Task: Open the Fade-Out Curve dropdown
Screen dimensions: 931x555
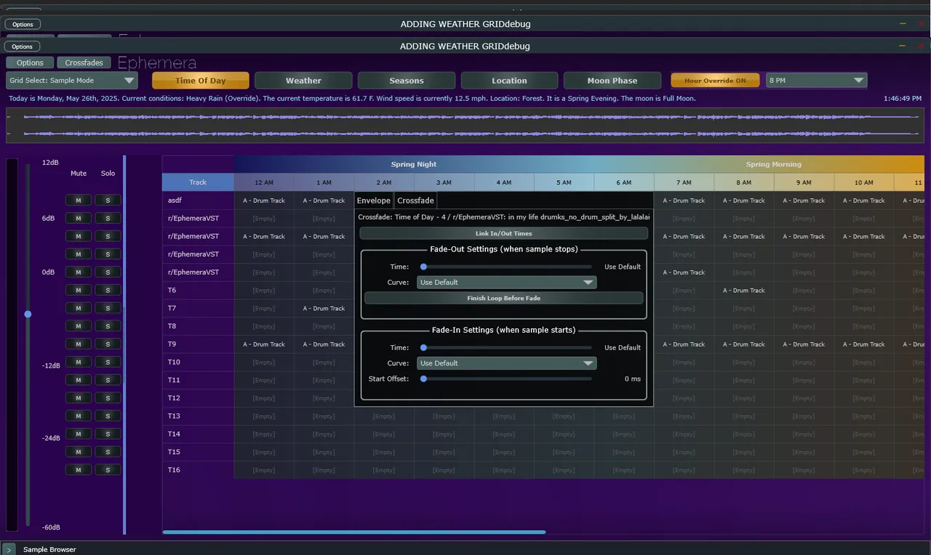Action: click(506, 283)
